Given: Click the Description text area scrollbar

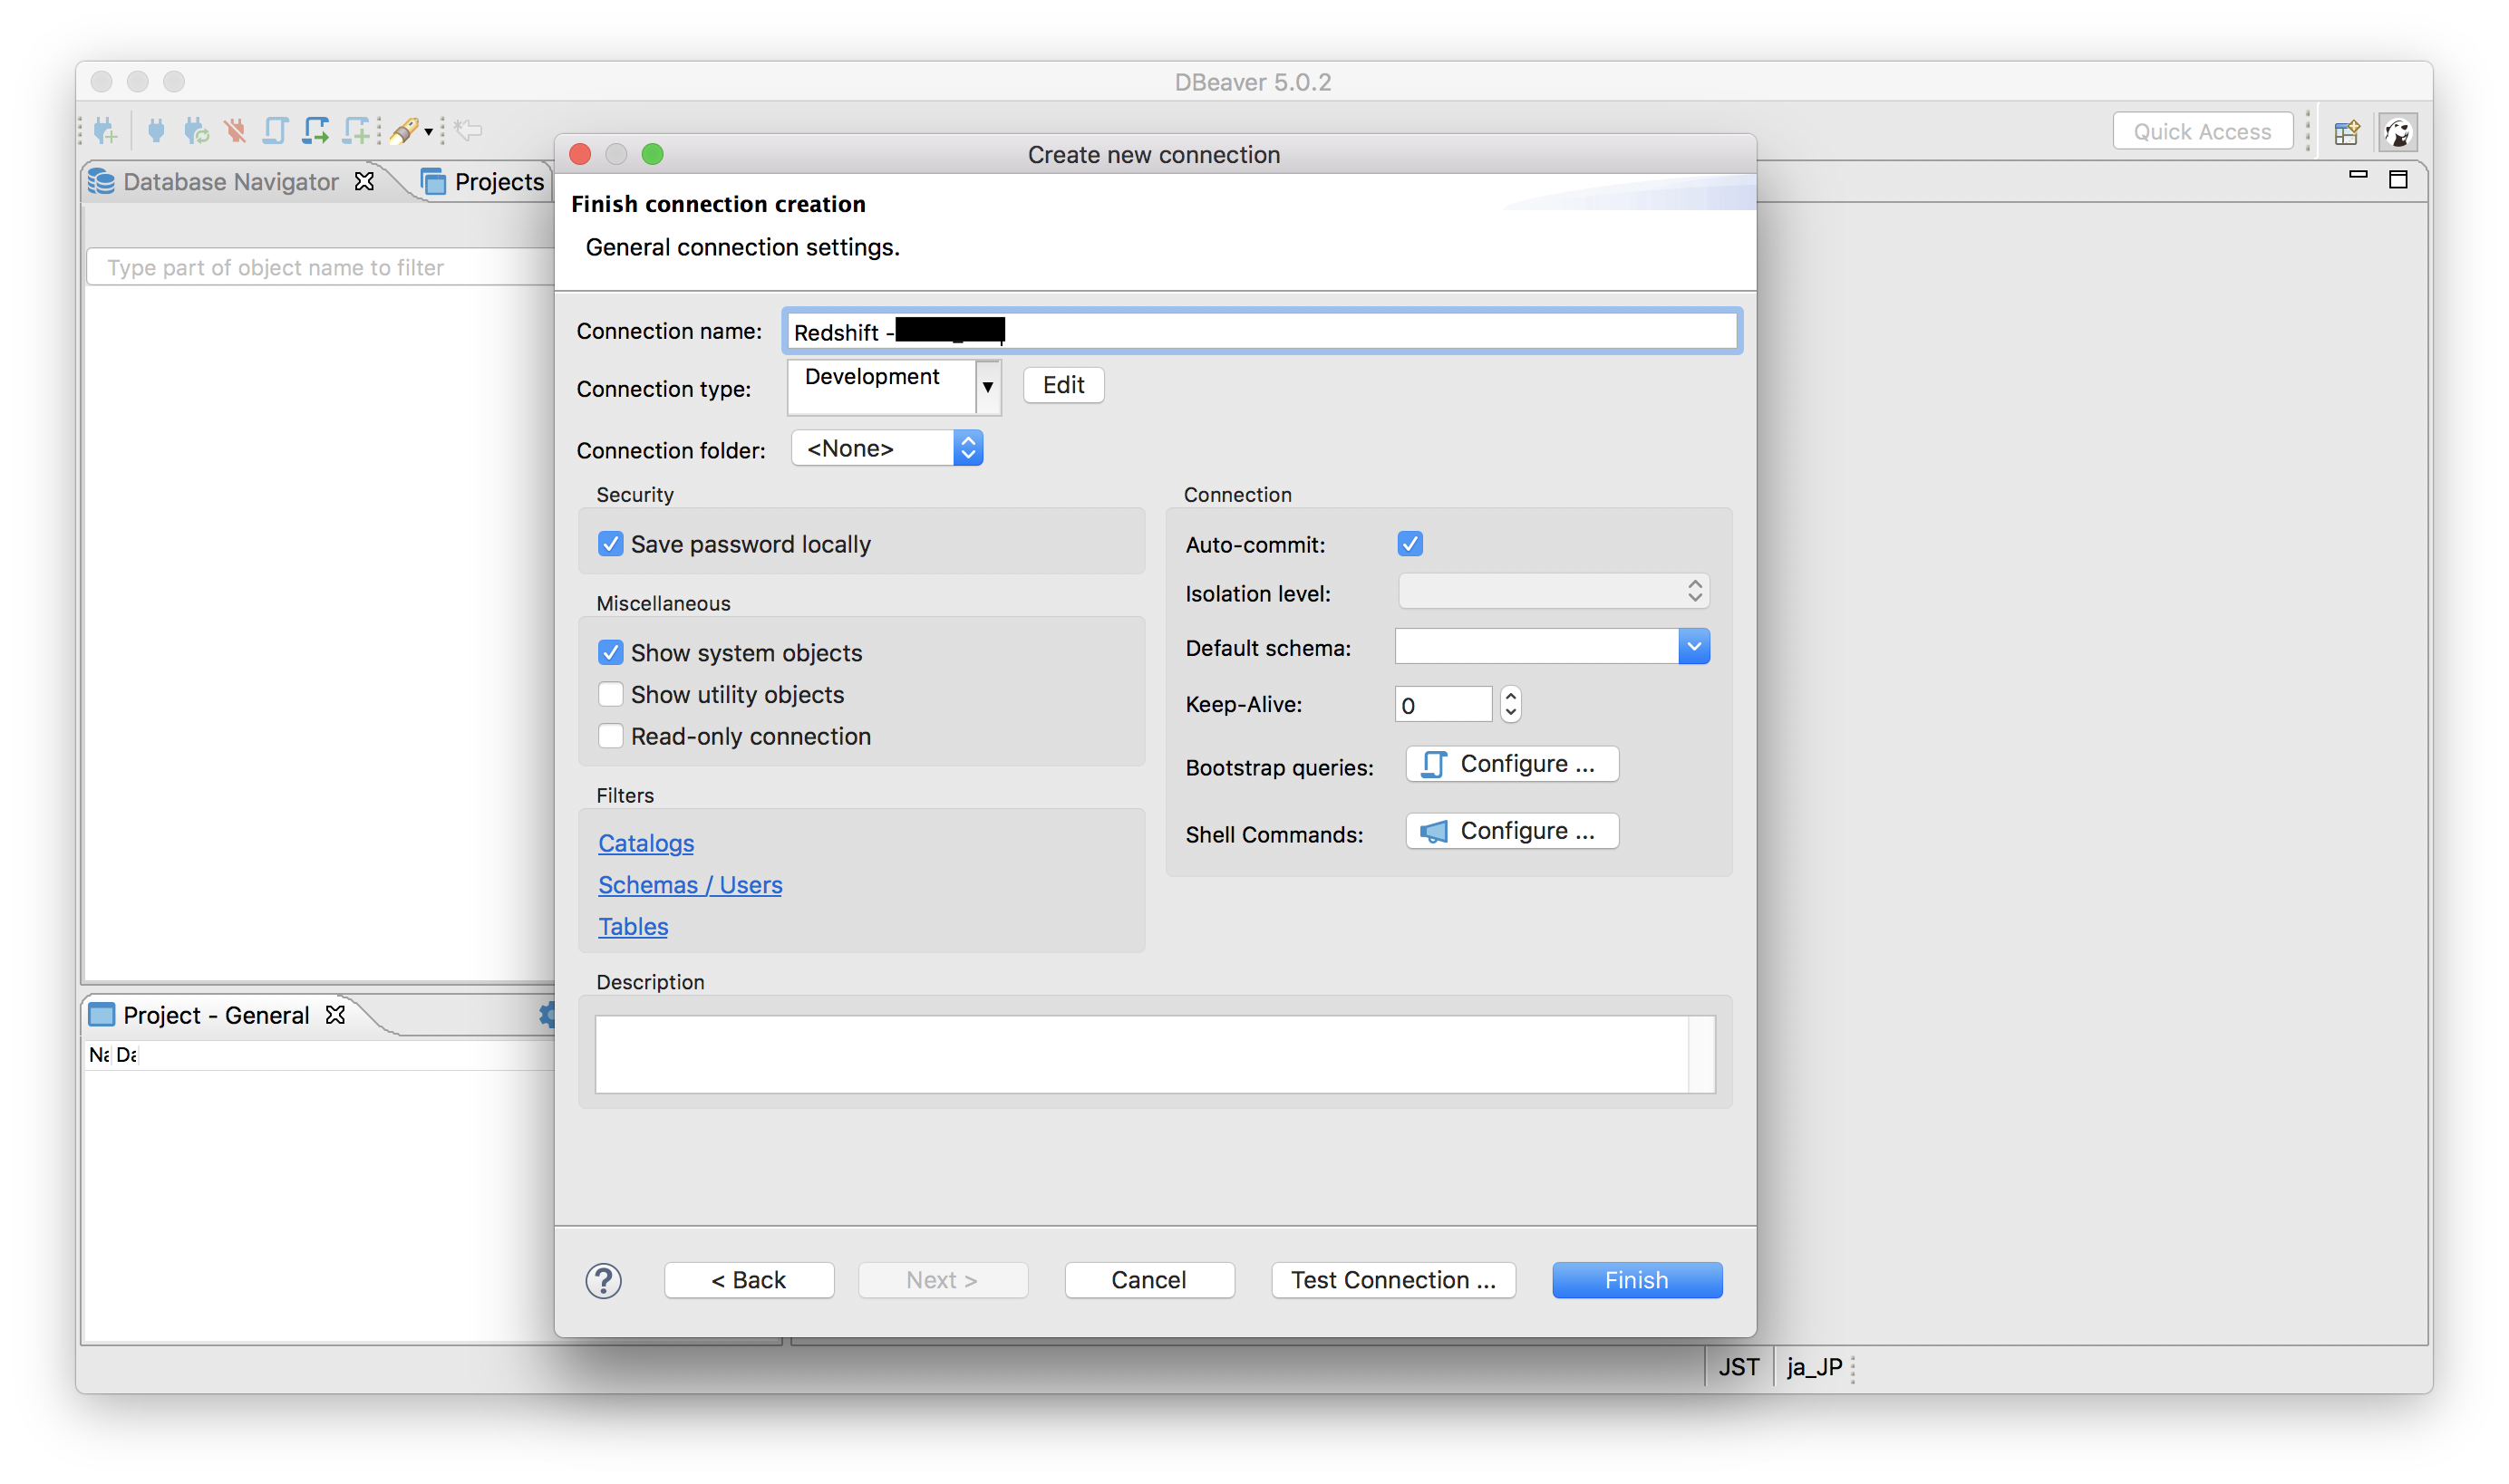Looking at the screenshot, I should [1701, 1055].
